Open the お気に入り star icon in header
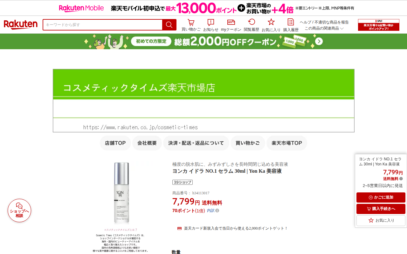 point(271,22)
